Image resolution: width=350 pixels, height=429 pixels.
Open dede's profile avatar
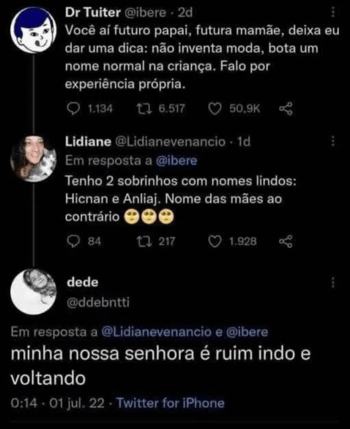click(x=33, y=292)
